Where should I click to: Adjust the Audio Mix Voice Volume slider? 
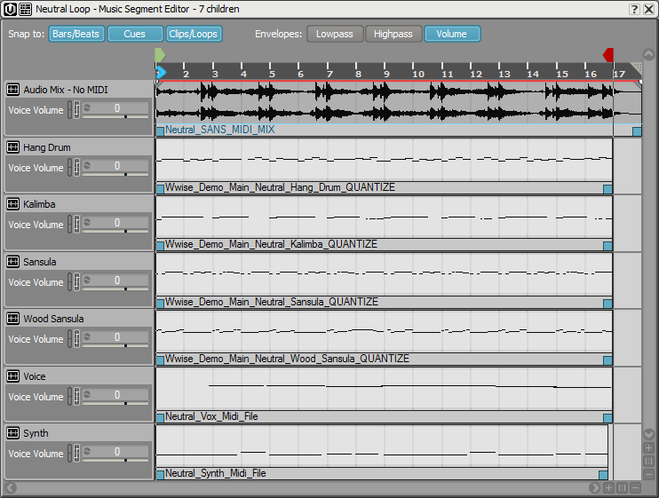click(x=115, y=116)
